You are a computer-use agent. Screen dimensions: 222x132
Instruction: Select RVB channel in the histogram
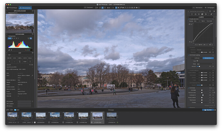point(10,38)
